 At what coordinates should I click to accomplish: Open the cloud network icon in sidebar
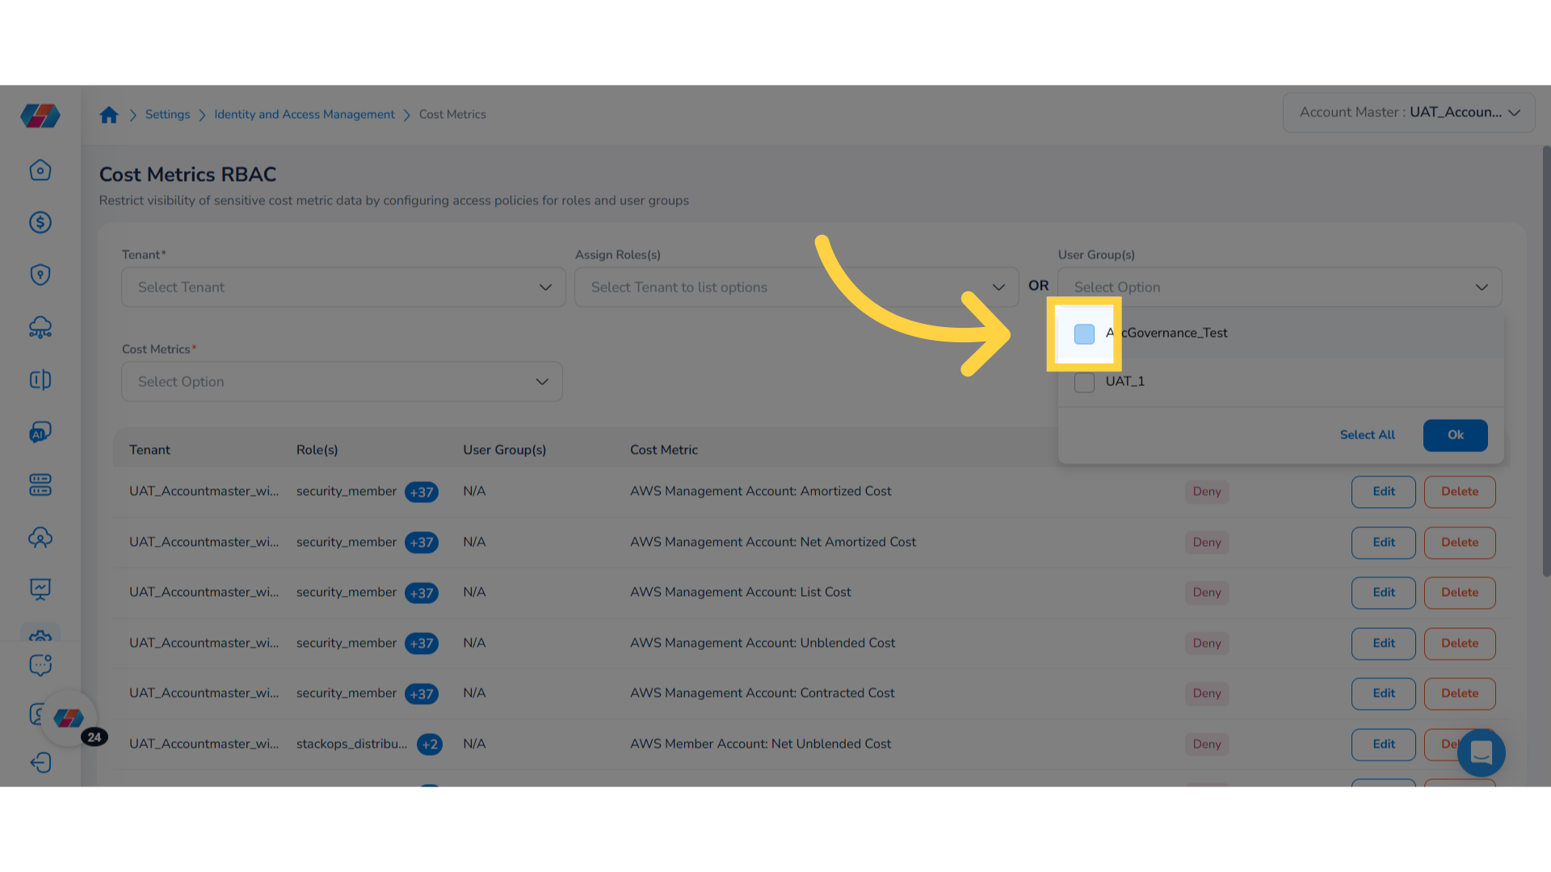click(40, 328)
